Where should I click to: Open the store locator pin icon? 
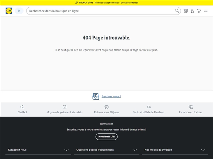[19, 11]
